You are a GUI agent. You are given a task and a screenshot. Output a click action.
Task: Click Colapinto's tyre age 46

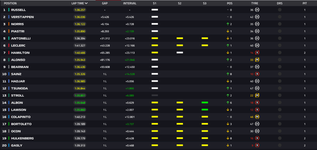[252, 117]
